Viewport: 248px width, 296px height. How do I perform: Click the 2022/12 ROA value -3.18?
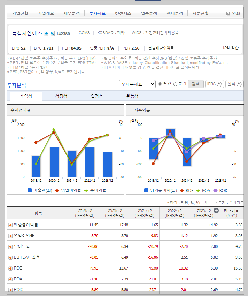pos(184,279)
